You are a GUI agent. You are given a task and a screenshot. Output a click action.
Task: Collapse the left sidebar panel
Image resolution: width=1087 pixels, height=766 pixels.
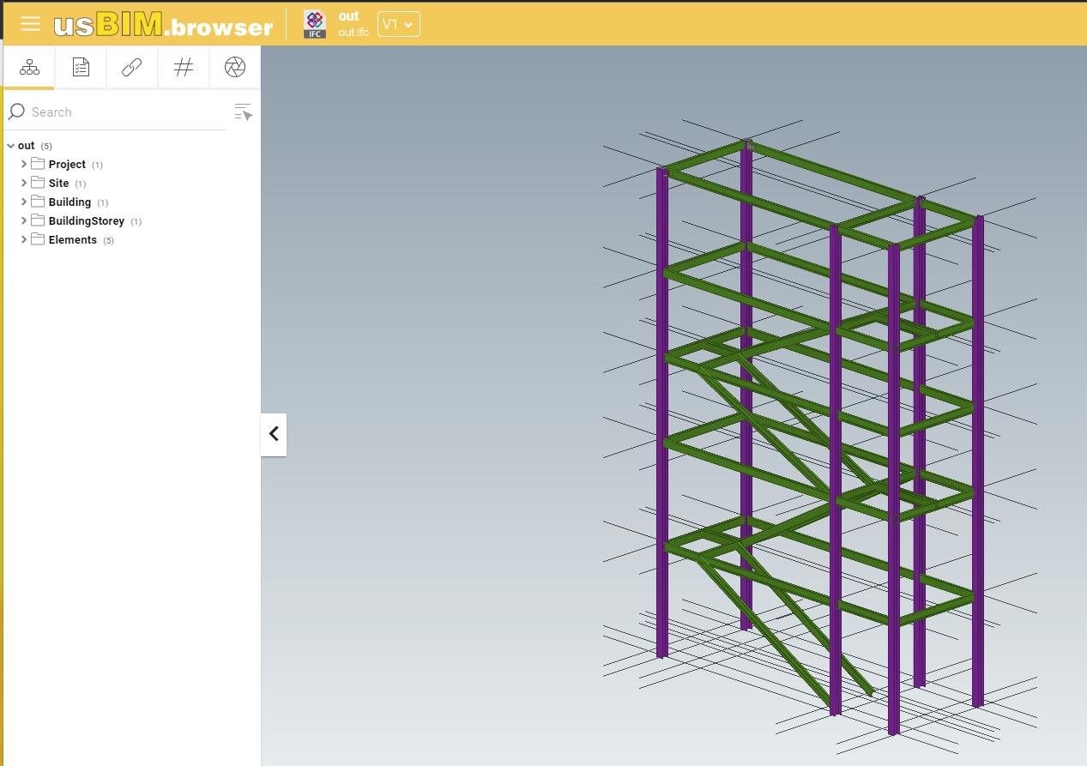point(274,434)
